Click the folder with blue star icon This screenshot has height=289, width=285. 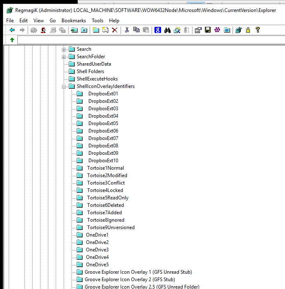[x=84, y=30]
